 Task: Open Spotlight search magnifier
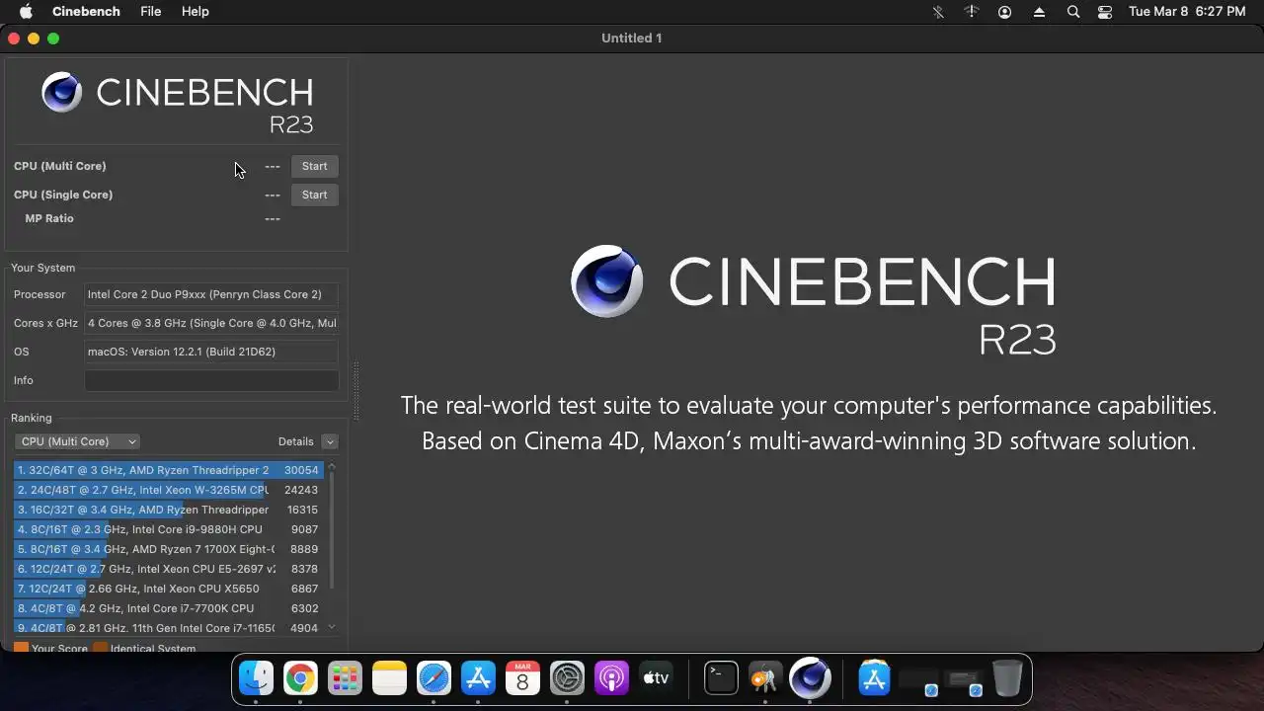click(x=1073, y=12)
